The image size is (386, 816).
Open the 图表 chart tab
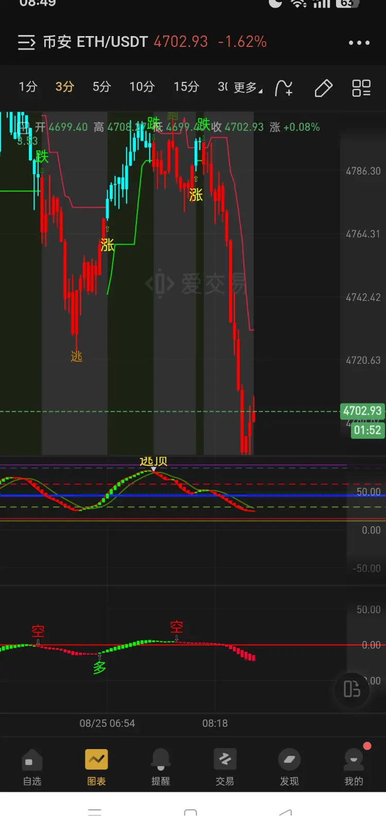[x=96, y=768]
